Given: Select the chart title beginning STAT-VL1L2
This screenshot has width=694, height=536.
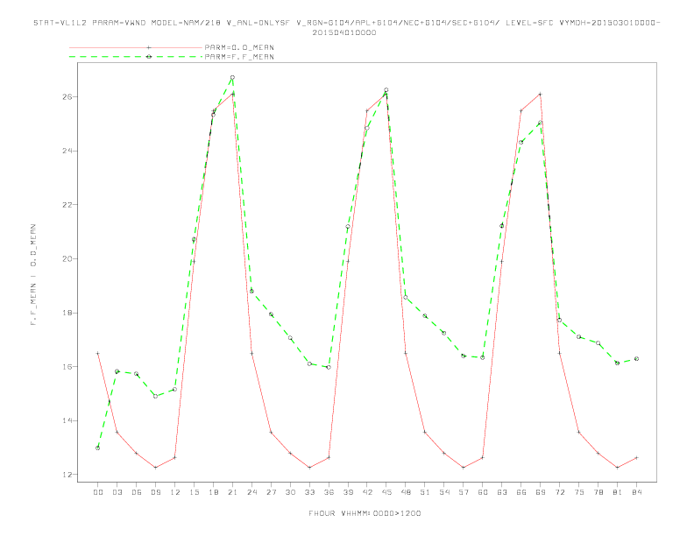Looking at the screenshot, I should [346, 27].
